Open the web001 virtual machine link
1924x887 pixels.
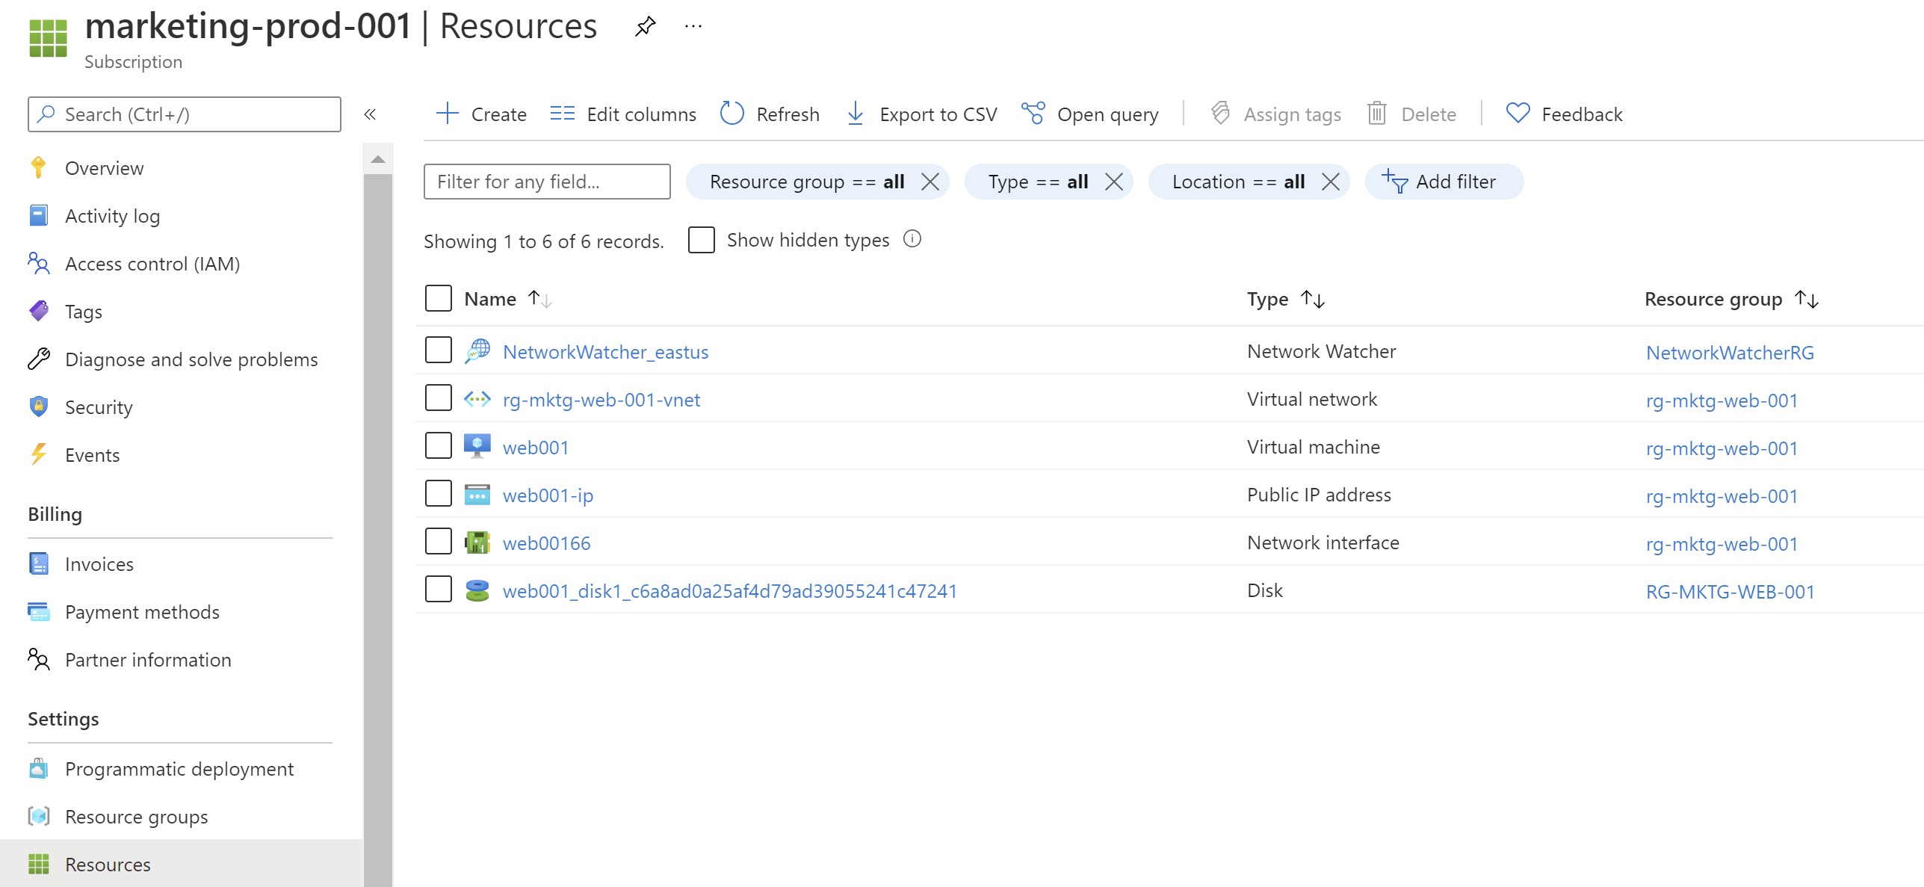(536, 448)
